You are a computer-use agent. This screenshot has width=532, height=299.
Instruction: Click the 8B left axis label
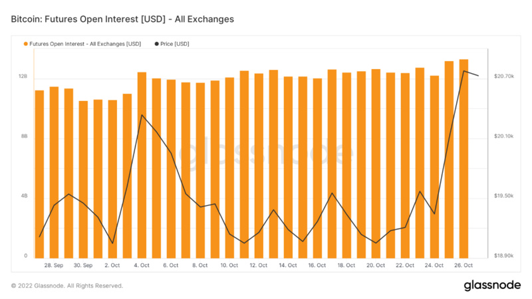pos(23,136)
